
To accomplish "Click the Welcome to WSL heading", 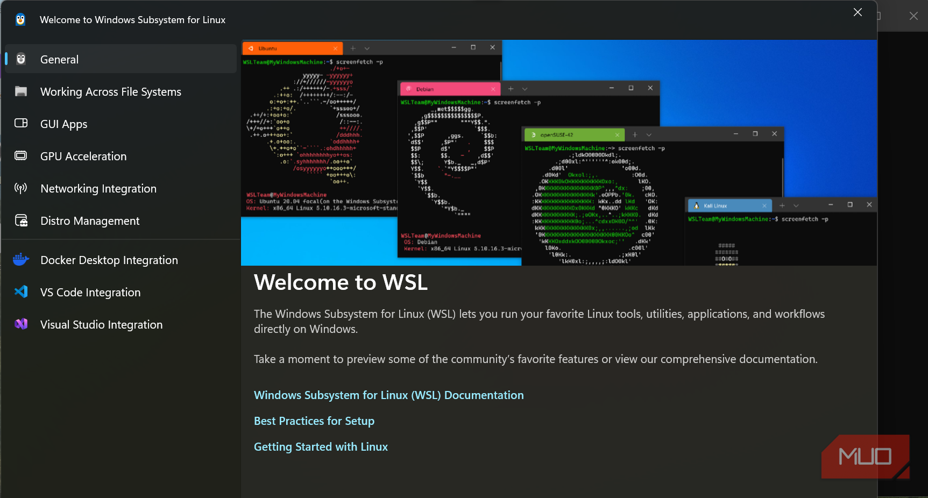I will click(x=341, y=282).
